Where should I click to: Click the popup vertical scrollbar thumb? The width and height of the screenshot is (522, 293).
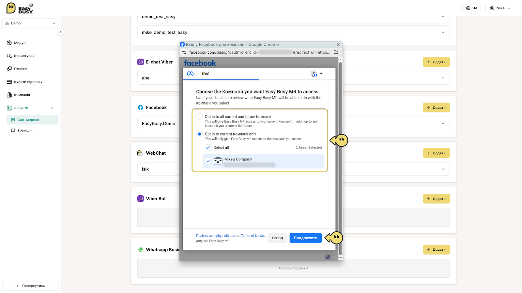(341, 158)
